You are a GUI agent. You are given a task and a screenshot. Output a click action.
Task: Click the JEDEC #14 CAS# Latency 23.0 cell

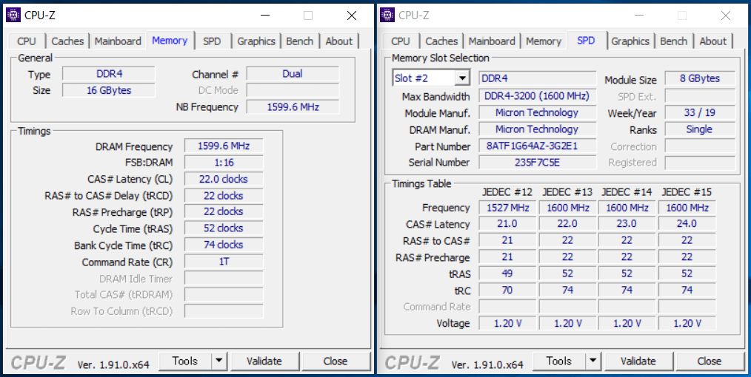[x=627, y=224]
